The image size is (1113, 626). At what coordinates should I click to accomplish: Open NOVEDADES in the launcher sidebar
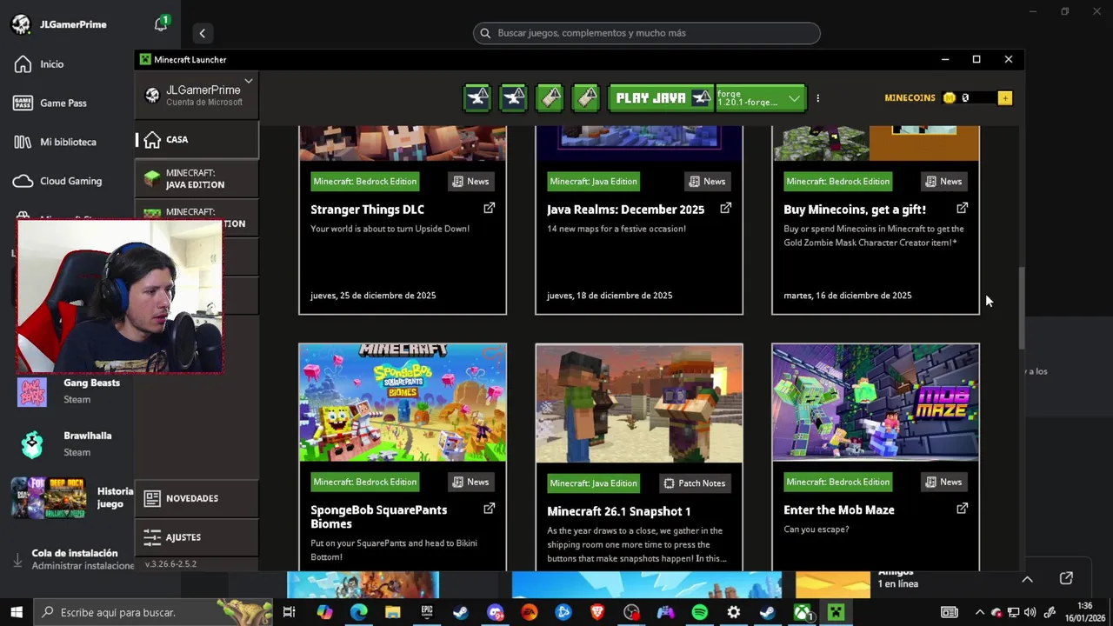tap(197, 498)
